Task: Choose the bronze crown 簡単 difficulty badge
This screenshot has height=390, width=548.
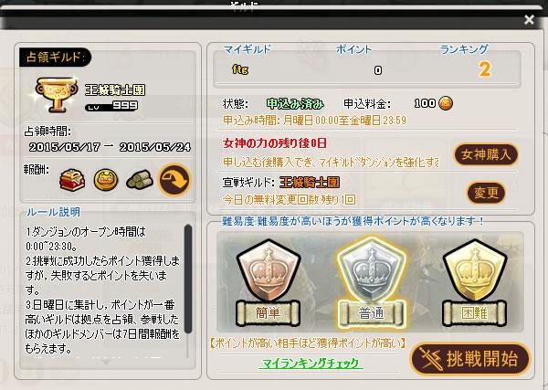Action: click(268, 283)
